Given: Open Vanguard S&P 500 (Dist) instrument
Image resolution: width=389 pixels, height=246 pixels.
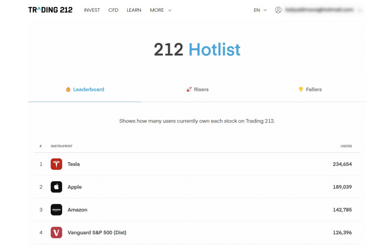Looking at the screenshot, I should click(x=97, y=233).
